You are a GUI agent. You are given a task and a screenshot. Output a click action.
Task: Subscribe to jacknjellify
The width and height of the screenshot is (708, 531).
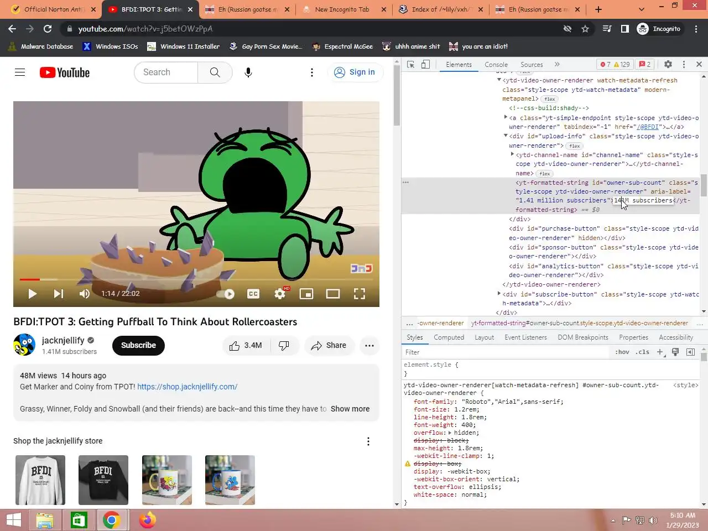(138, 345)
